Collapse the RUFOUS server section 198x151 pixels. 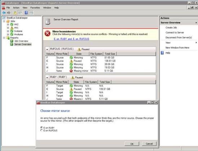click(x=47, y=49)
